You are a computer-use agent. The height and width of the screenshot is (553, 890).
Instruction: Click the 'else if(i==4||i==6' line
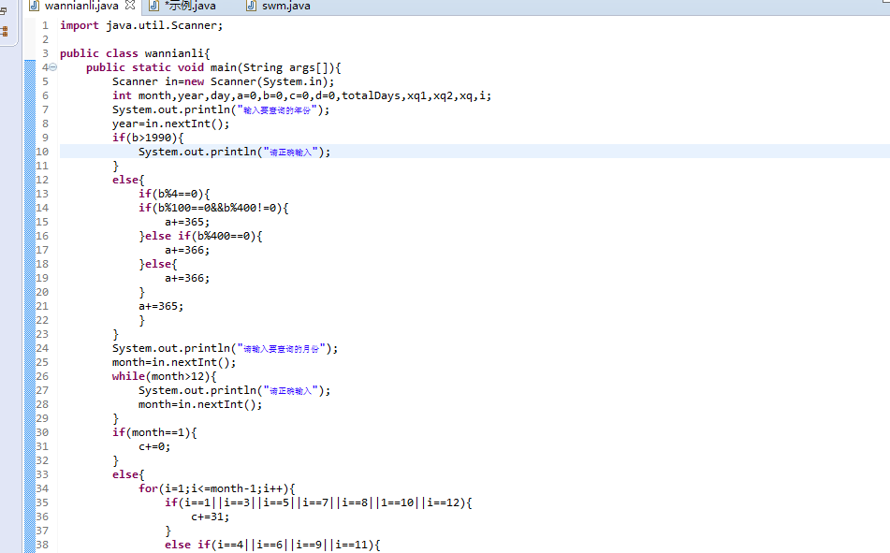tap(272, 545)
